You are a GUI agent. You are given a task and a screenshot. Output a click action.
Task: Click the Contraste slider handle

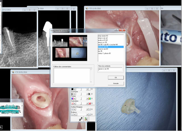tap(81, 94)
